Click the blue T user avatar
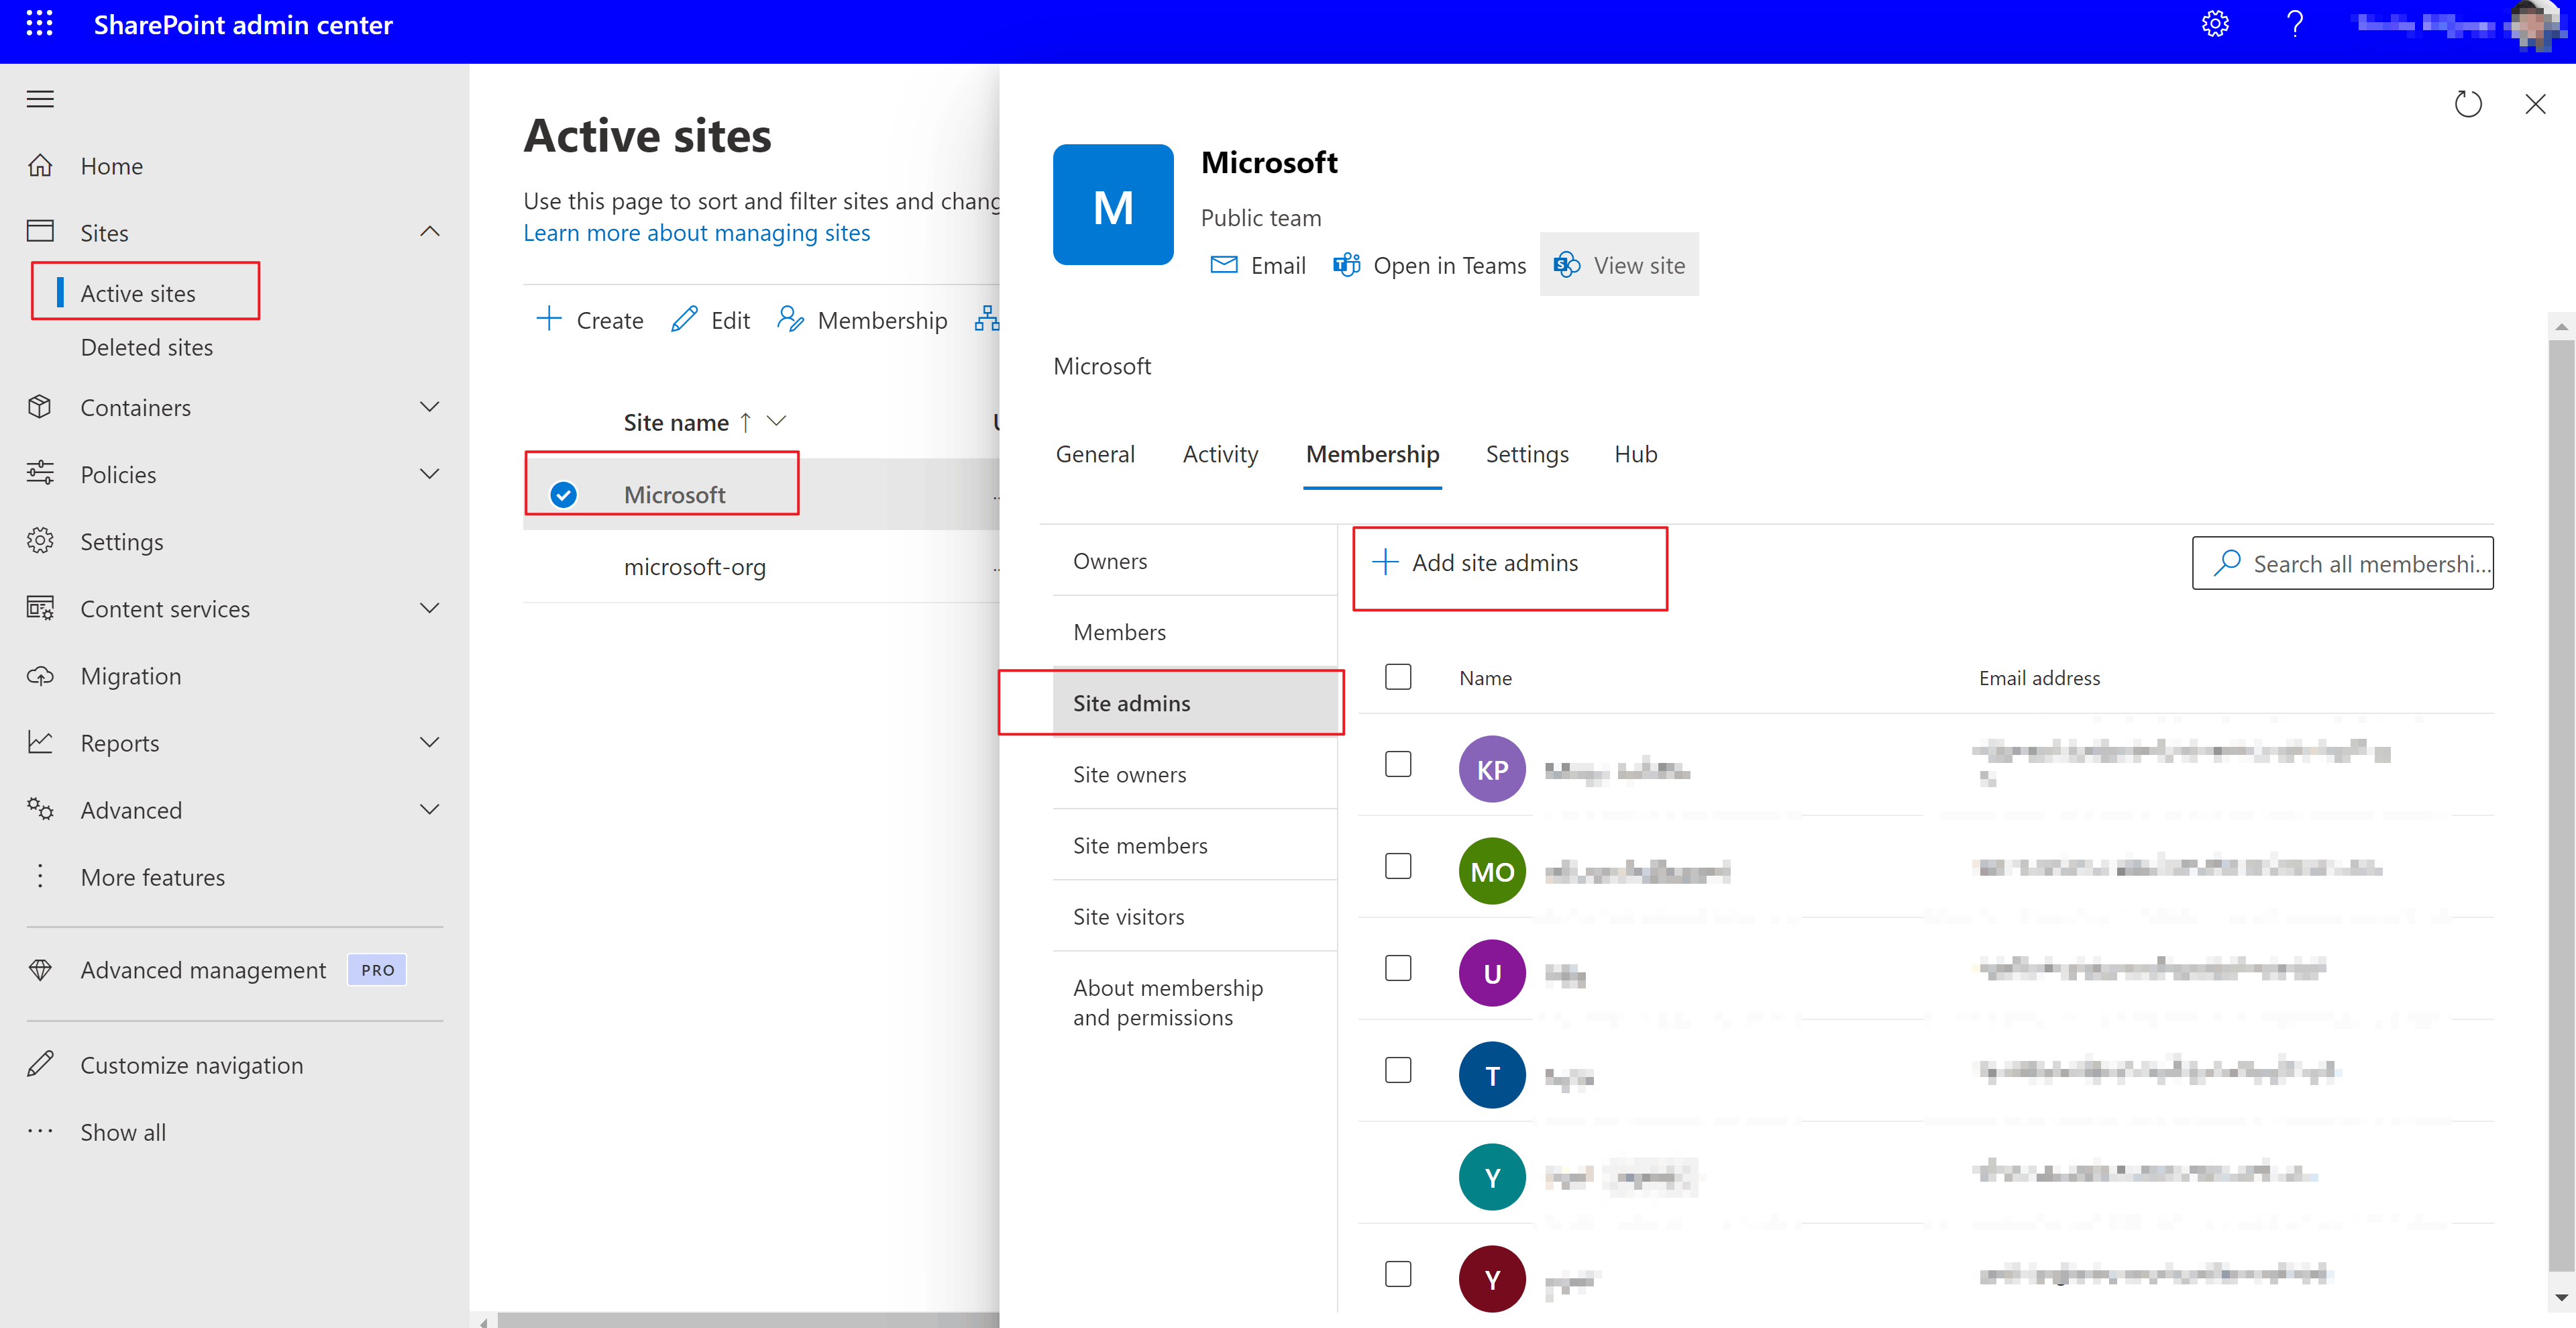This screenshot has width=2576, height=1328. (x=1492, y=1075)
